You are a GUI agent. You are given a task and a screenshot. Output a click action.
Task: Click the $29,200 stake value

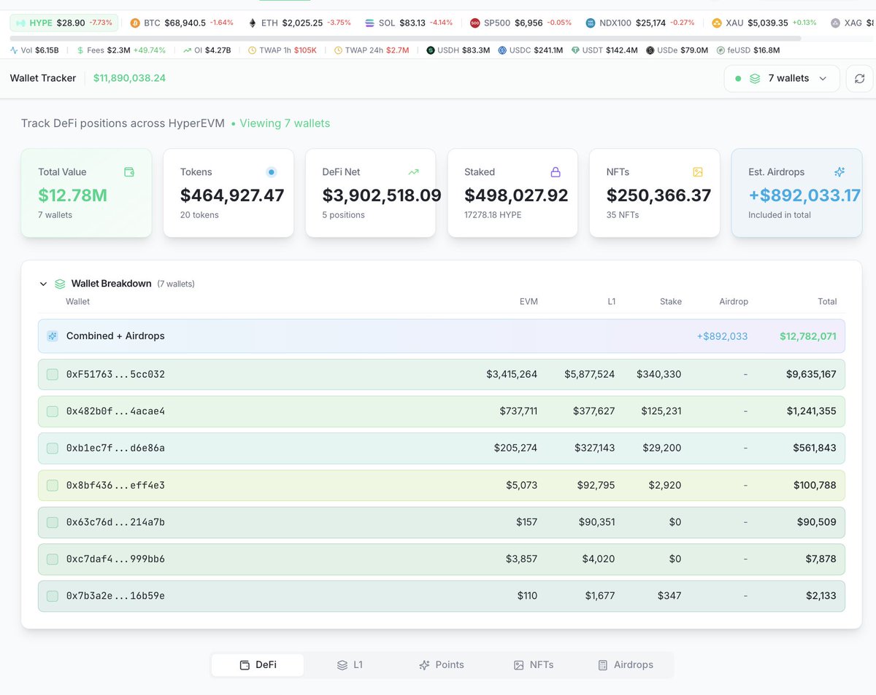(x=663, y=448)
